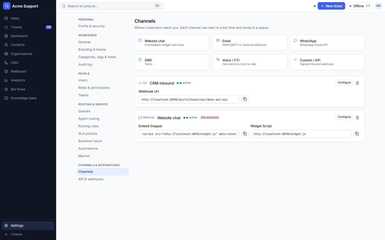Create a New ticket
Screen dimensions: 385x240
[x=331, y=6]
